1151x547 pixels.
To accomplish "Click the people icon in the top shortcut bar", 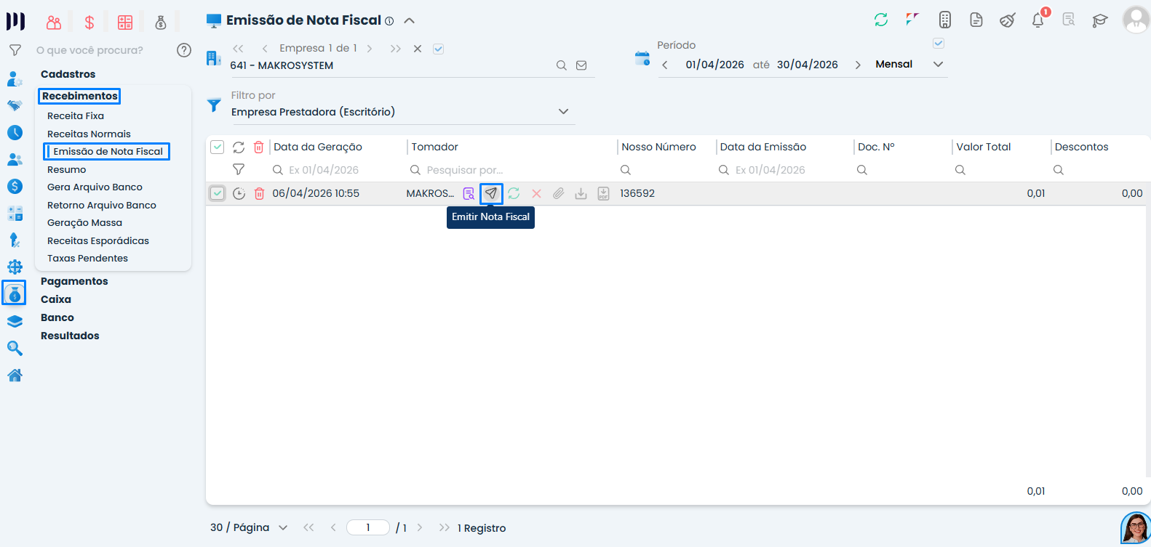I will [54, 23].
